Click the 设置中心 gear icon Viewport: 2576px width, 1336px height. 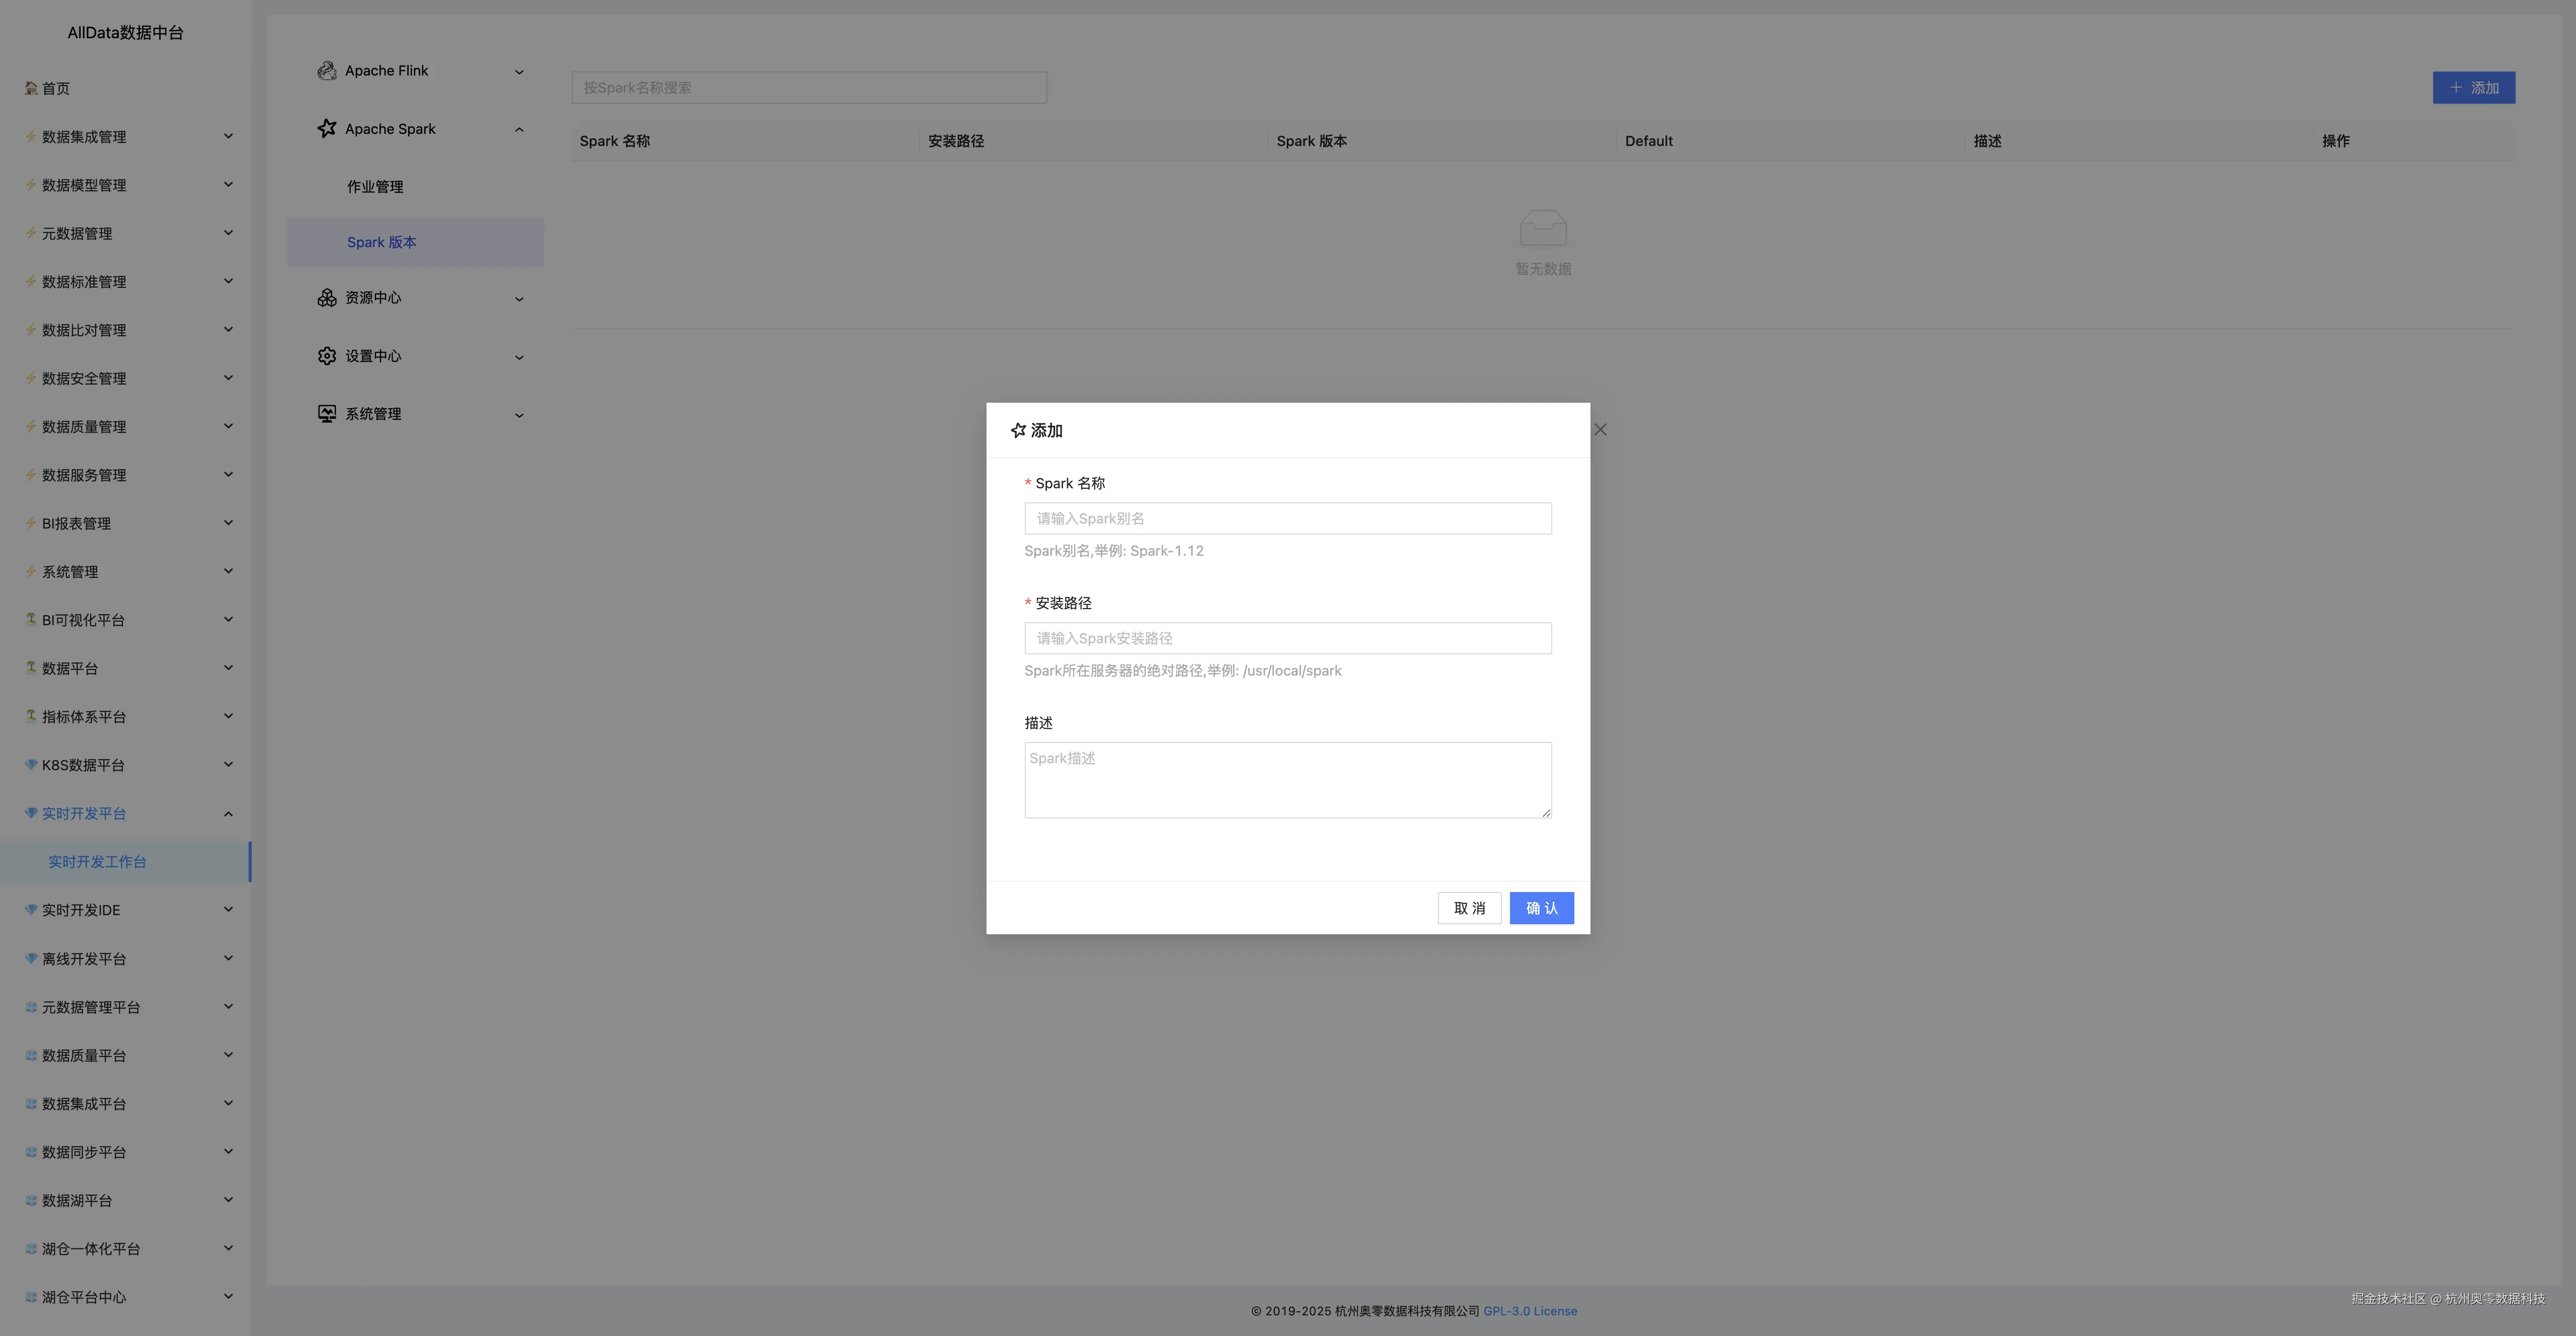tap(326, 356)
